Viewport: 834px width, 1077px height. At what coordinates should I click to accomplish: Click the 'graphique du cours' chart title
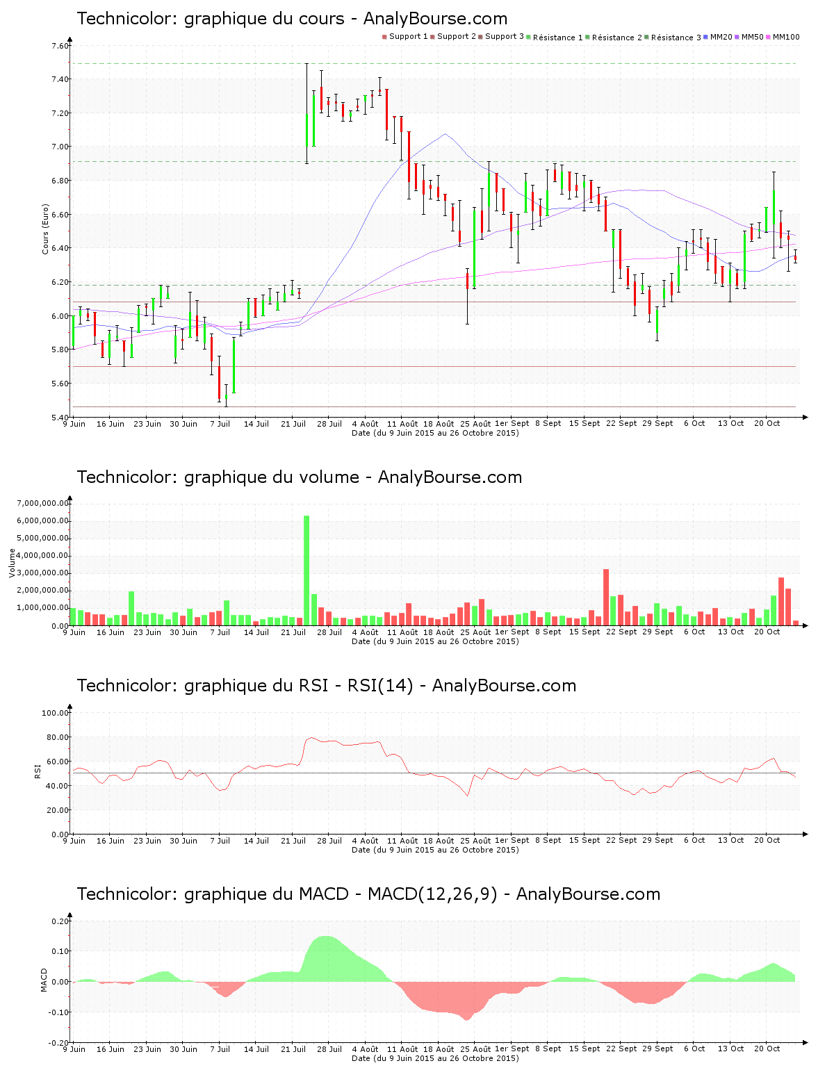tap(292, 19)
